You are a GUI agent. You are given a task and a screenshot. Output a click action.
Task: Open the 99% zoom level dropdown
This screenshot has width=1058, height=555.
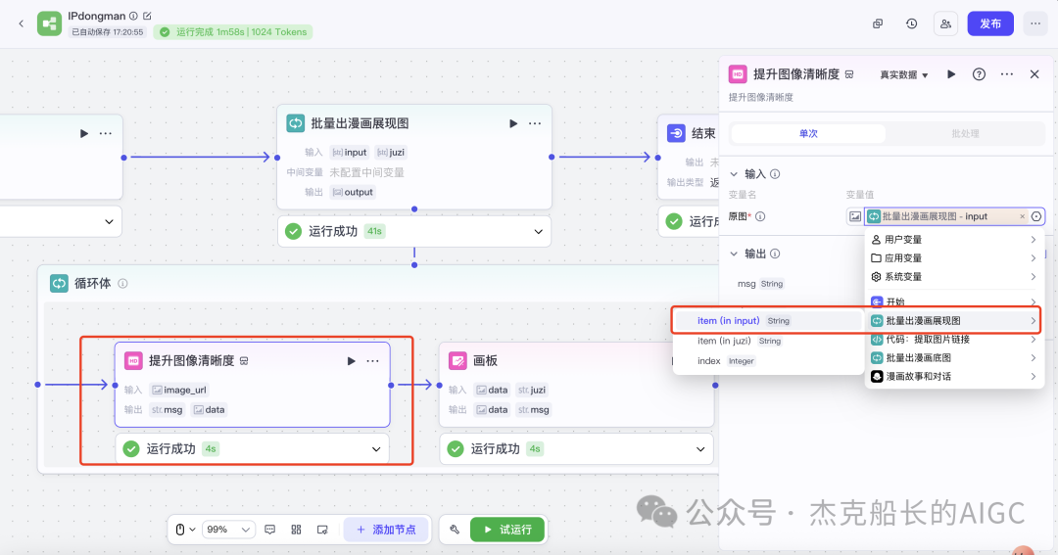[228, 530]
